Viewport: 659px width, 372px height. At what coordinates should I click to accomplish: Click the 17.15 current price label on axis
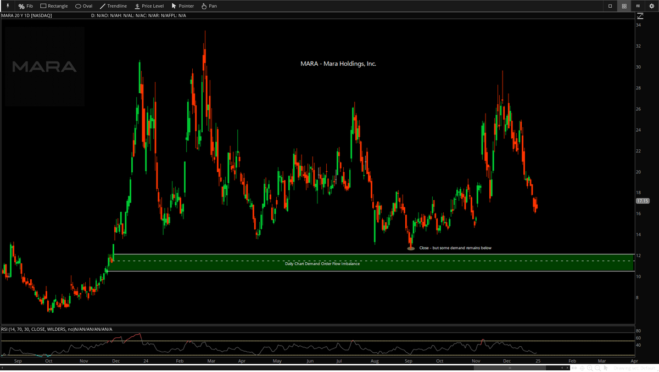pyautogui.click(x=643, y=201)
